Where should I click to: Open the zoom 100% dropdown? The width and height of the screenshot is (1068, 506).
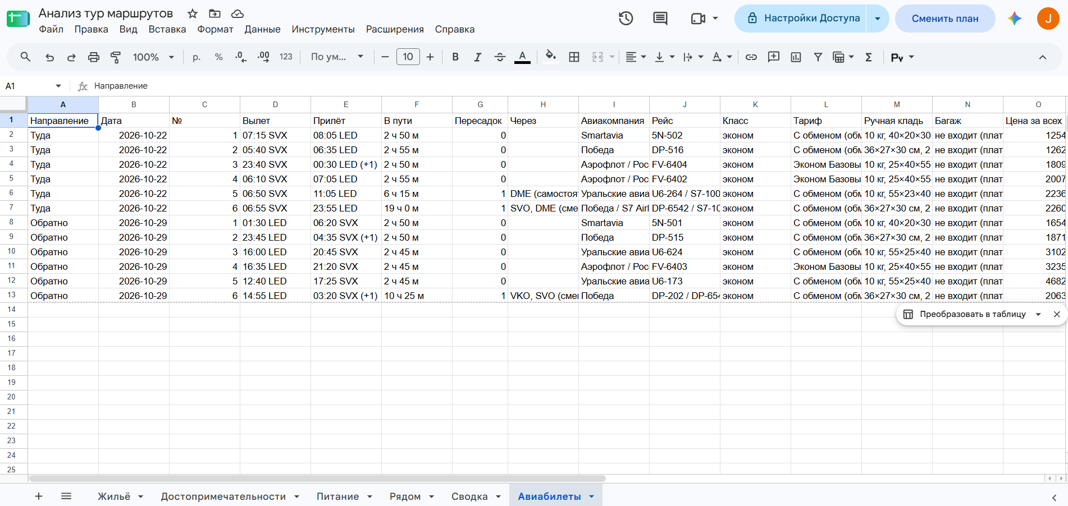click(153, 57)
